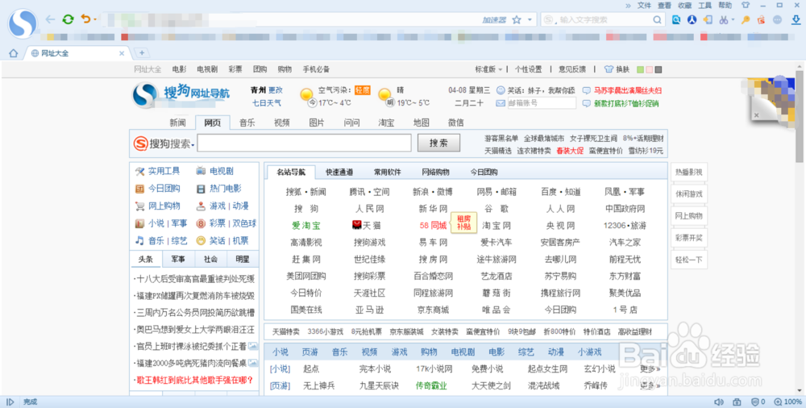Expand hidden menu items with double chevron
Viewport: 806px width, 408px height.
tap(628, 6)
